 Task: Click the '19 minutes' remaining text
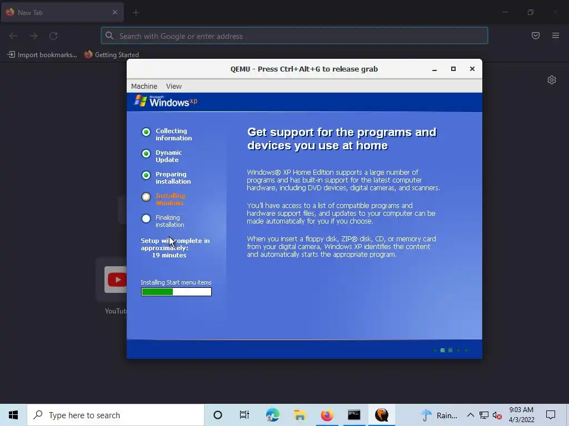[x=169, y=255]
